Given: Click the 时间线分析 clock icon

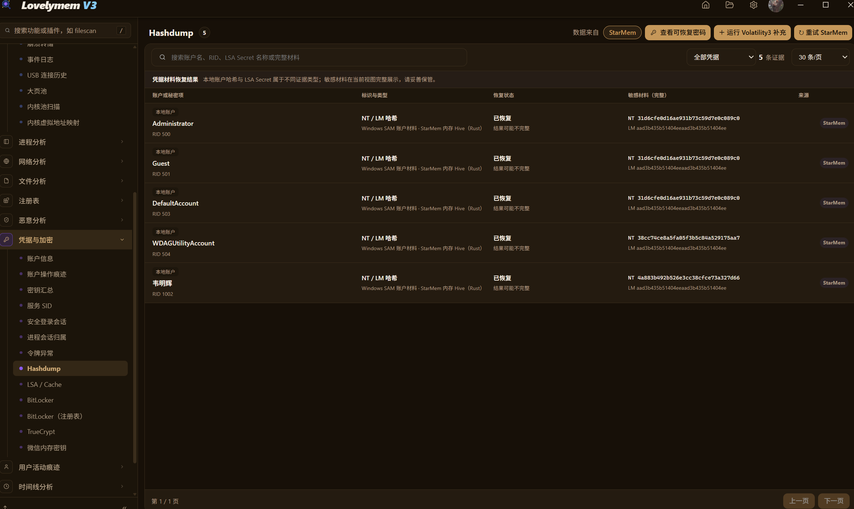Looking at the screenshot, I should pos(7,487).
